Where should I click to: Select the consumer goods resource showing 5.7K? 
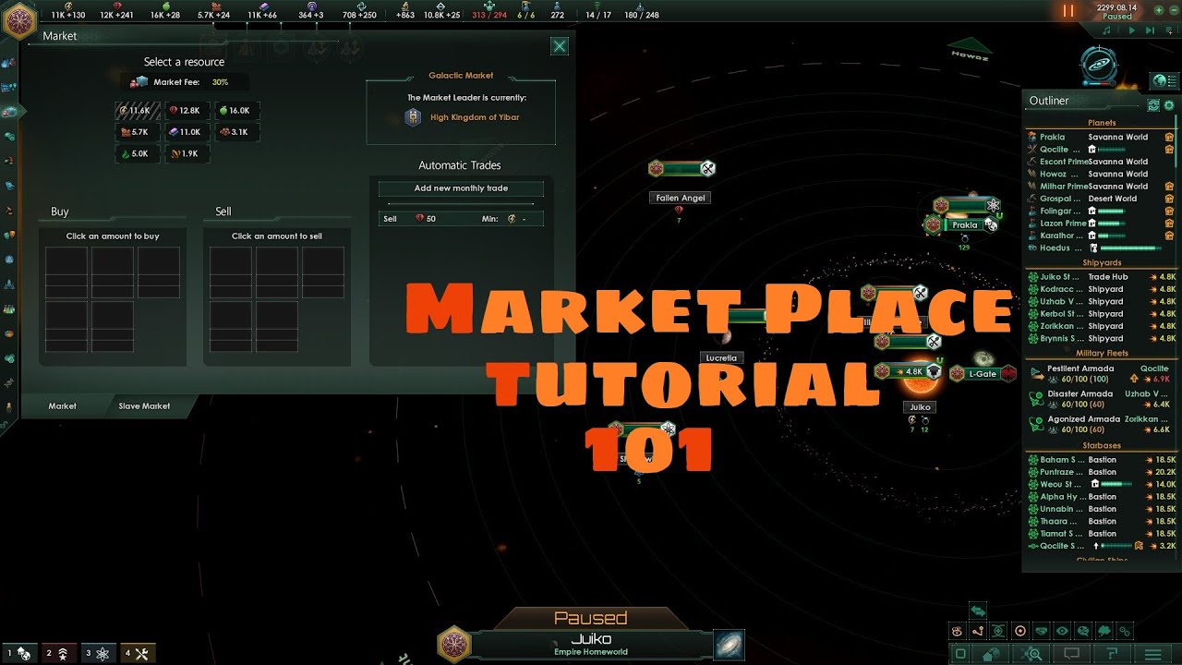(x=136, y=132)
